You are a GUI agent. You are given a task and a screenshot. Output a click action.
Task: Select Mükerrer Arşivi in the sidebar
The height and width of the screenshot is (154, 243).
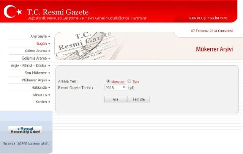[x=35, y=80]
